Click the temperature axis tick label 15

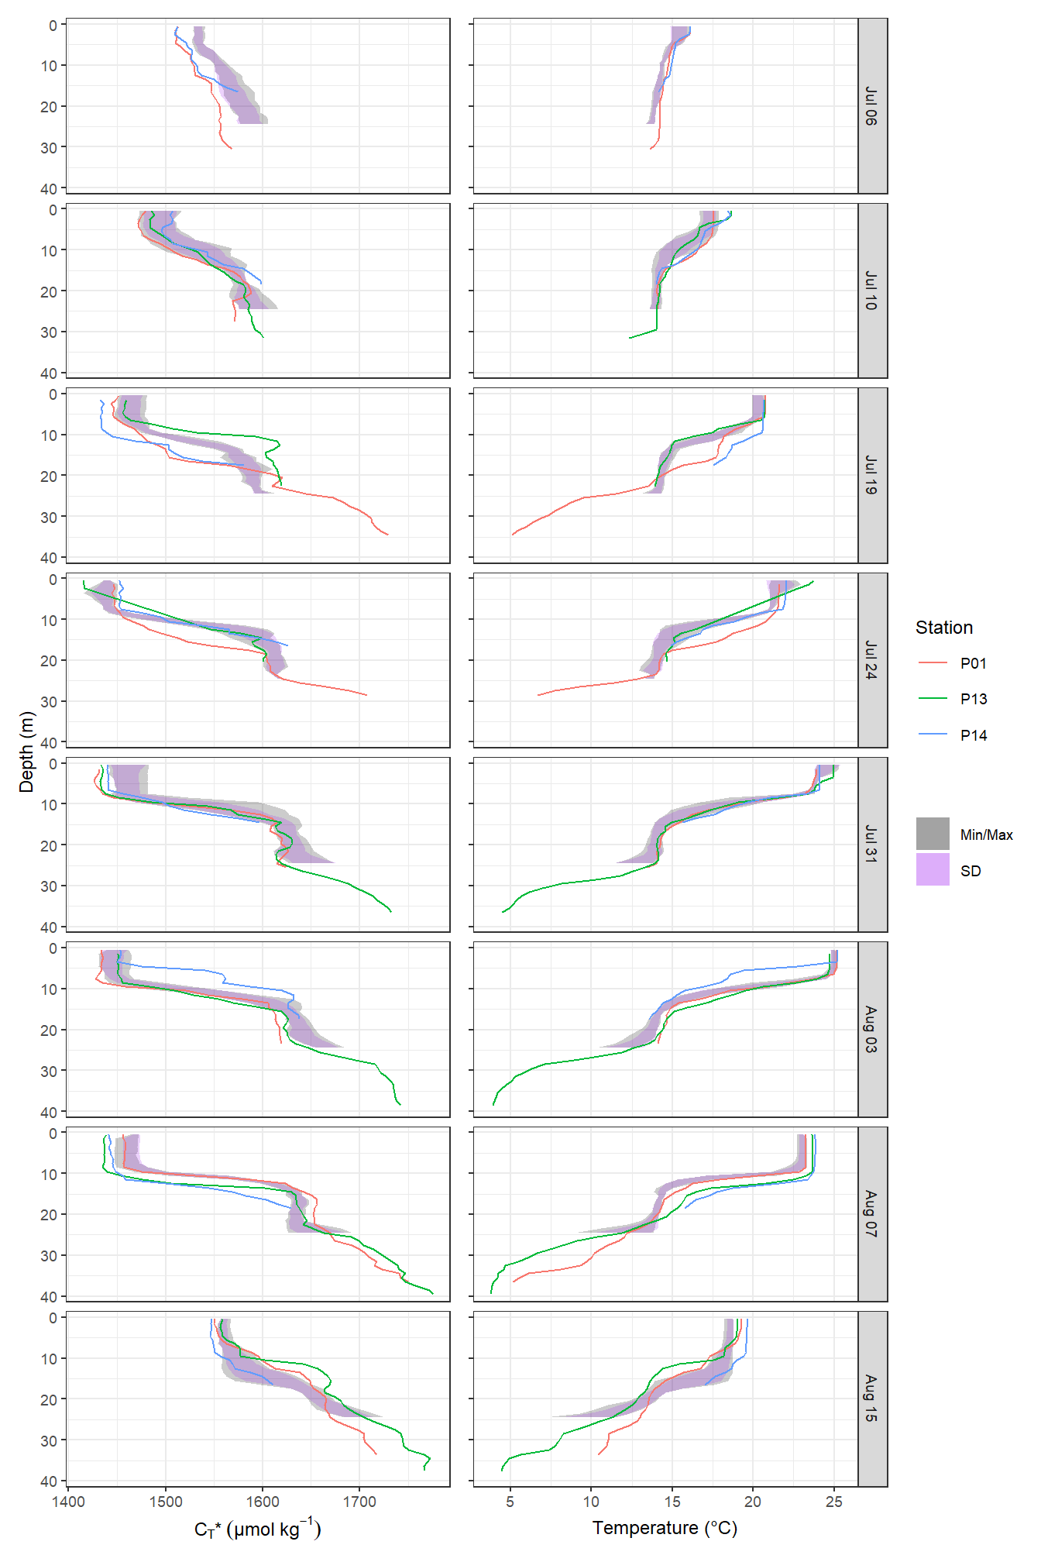click(672, 1502)
